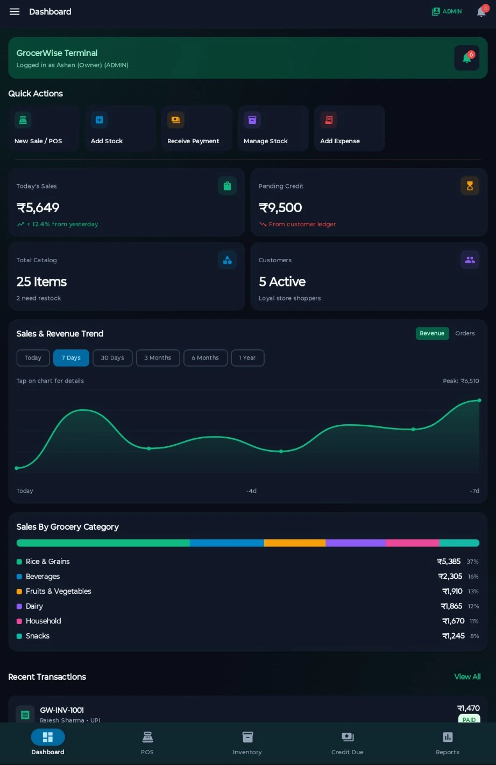Click the Rice & Grains legend row
The width and height of the screenshot is (496, 765).
(x=247, y=562)
